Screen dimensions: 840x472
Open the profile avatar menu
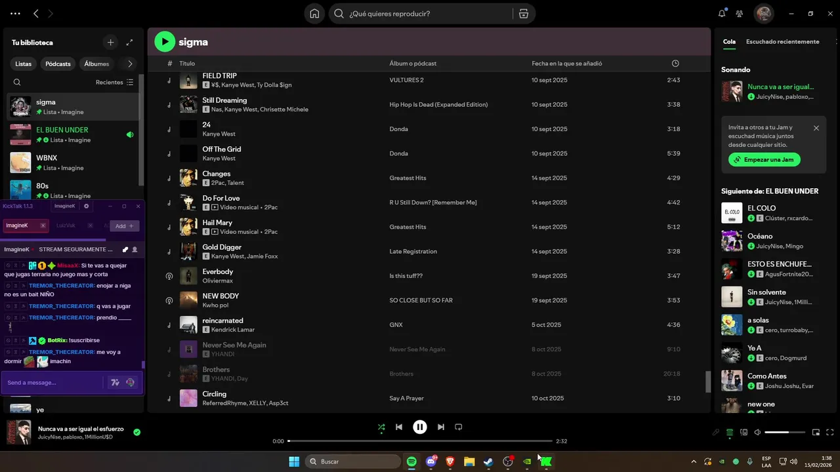[763, 13]
